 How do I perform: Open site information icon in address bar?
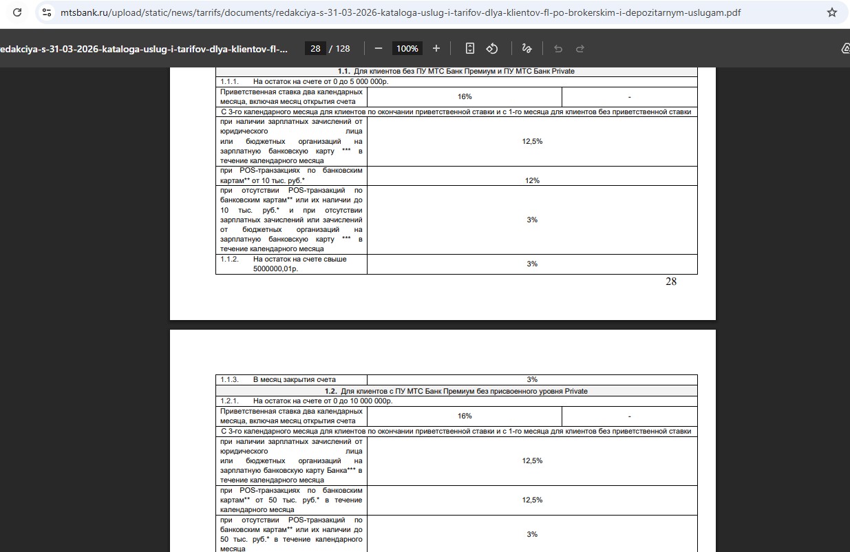47,12
